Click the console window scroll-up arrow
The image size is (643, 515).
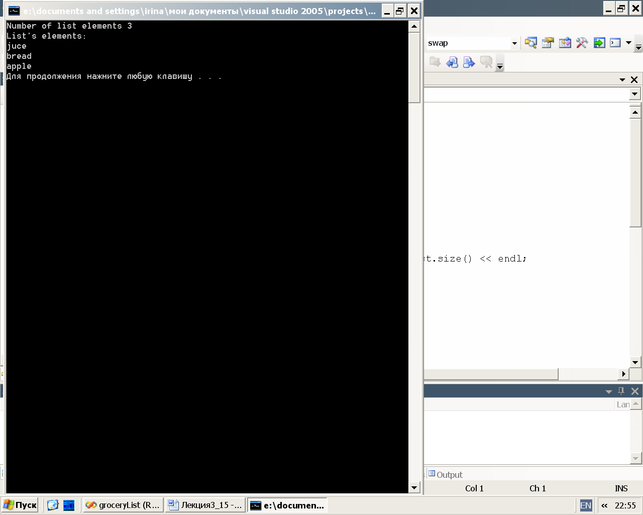click(414, 27)
